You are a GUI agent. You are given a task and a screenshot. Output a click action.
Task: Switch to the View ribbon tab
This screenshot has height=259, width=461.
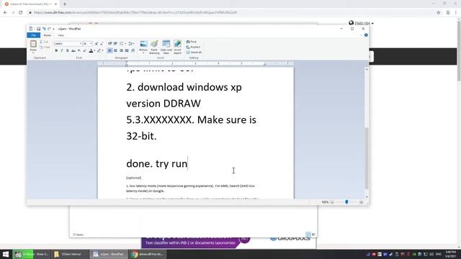[61, 35]
